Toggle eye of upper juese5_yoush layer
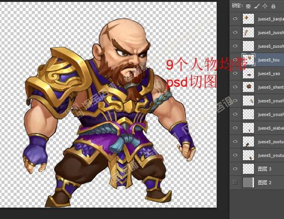This screenshot has width=284, height=219. pos(235,100)
